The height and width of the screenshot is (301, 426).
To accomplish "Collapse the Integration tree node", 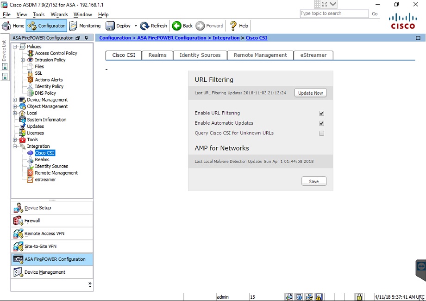I will [15, 146].
